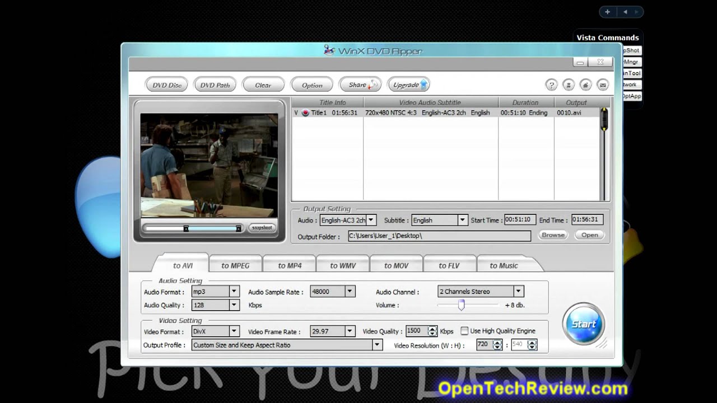Click the twork button in Vista Commands
Screen dimensions: 717x403
point(631,85)
